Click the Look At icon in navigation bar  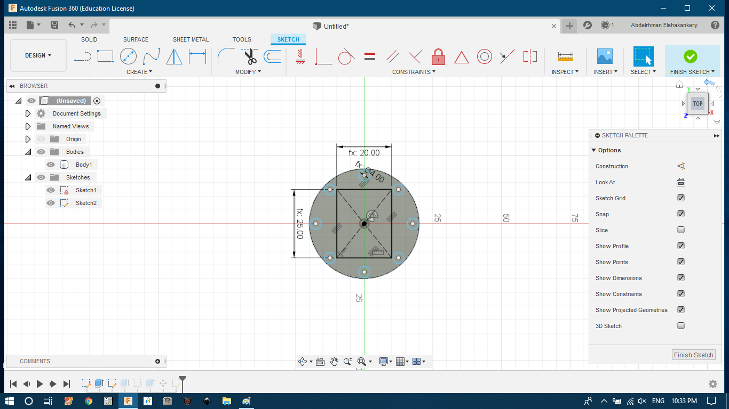coord(320,362)
